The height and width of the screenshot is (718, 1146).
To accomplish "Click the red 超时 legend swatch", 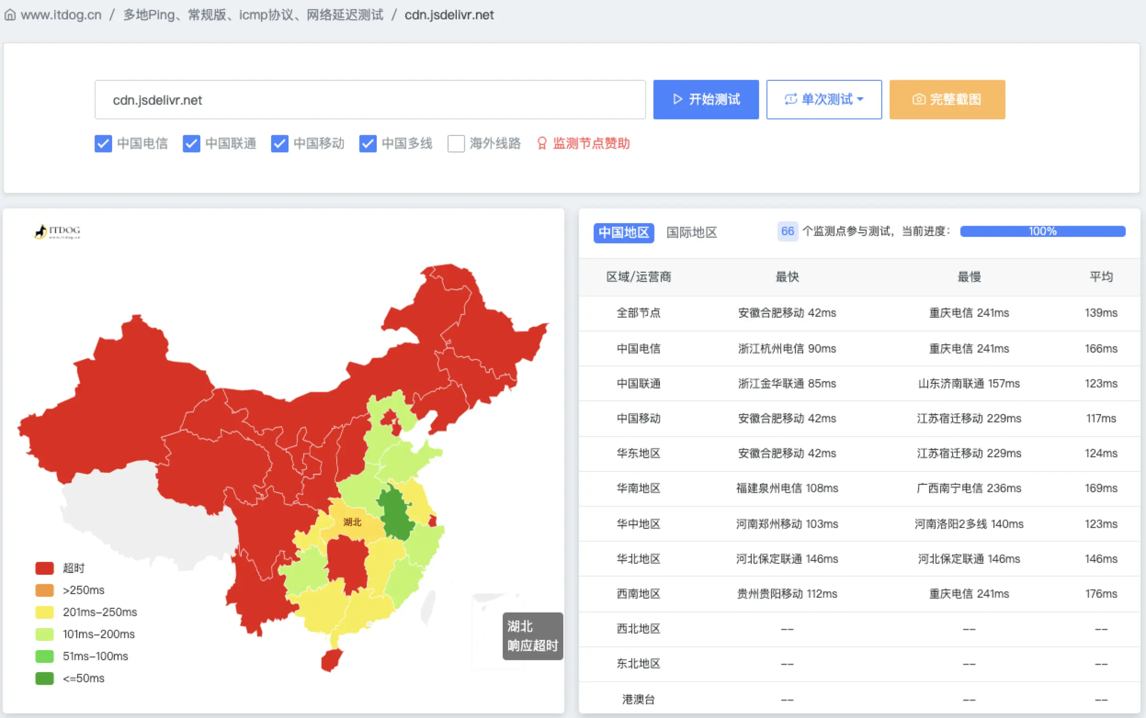I will tap(45, 568).
